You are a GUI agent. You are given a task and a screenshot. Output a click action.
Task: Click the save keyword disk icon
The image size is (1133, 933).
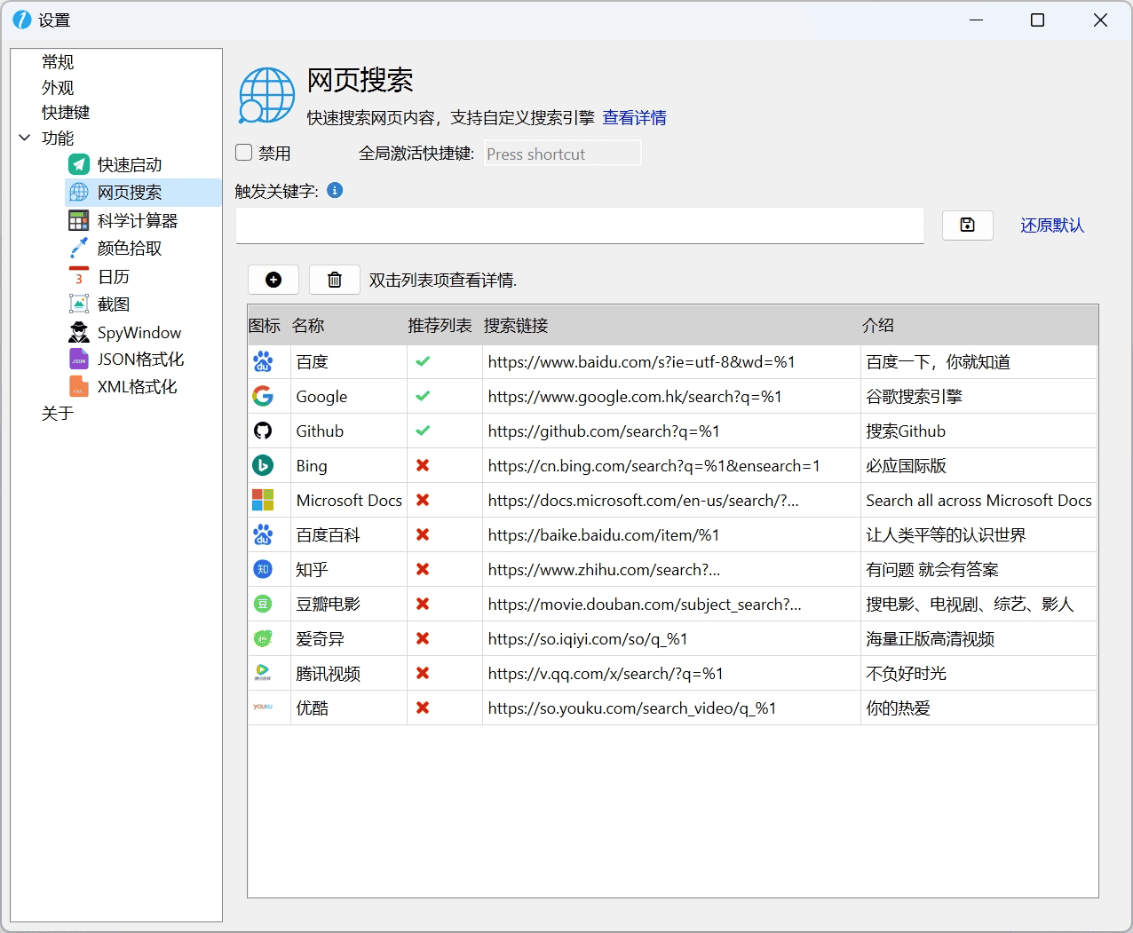coord(967,225)
